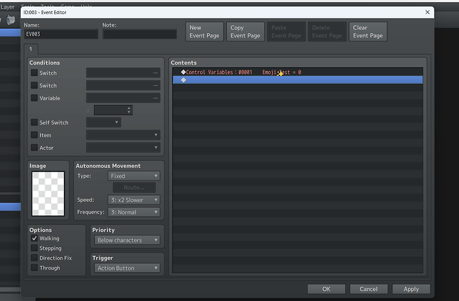Viewport: 459px width, 301px height.
Task: Enable the first Switch condition checkbox
Action: [34, 73]
